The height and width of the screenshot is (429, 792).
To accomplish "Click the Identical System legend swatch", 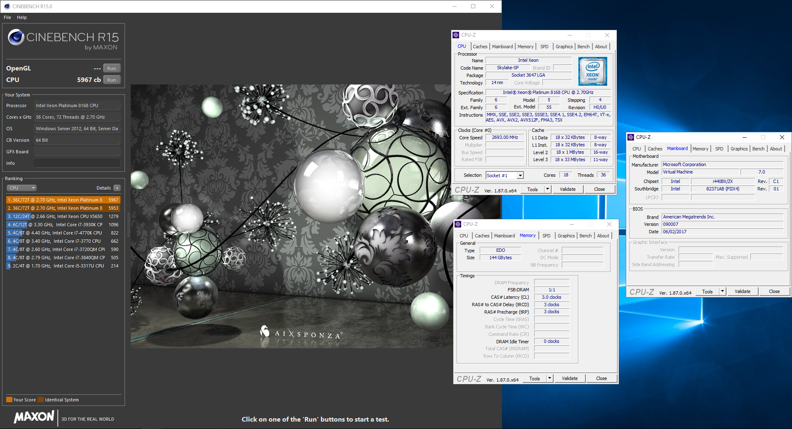I will click(x=40, y=400).
